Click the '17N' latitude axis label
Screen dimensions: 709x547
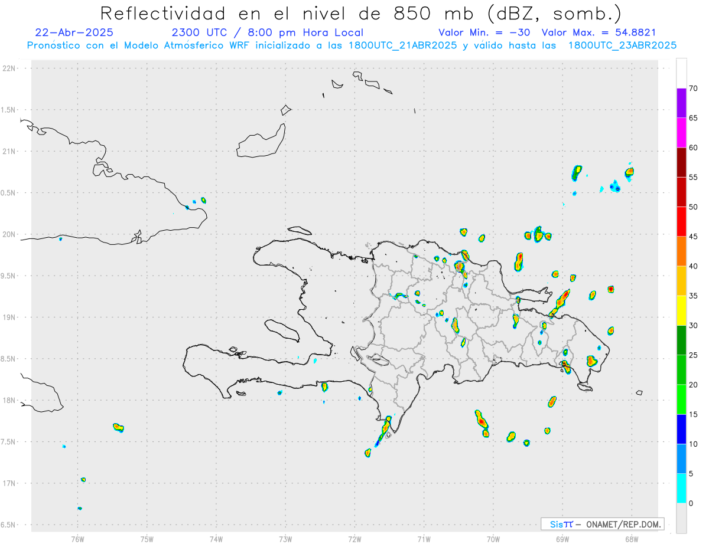tap(9, 483)
